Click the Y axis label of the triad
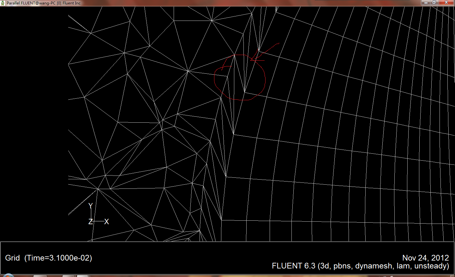The width and height of the screenshot is (455, 277). tap(91, 206)
